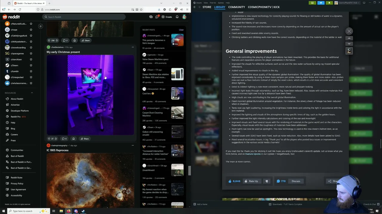Open the View menu in Steam
The image size is (382, 214).
(x=206, y=3)
